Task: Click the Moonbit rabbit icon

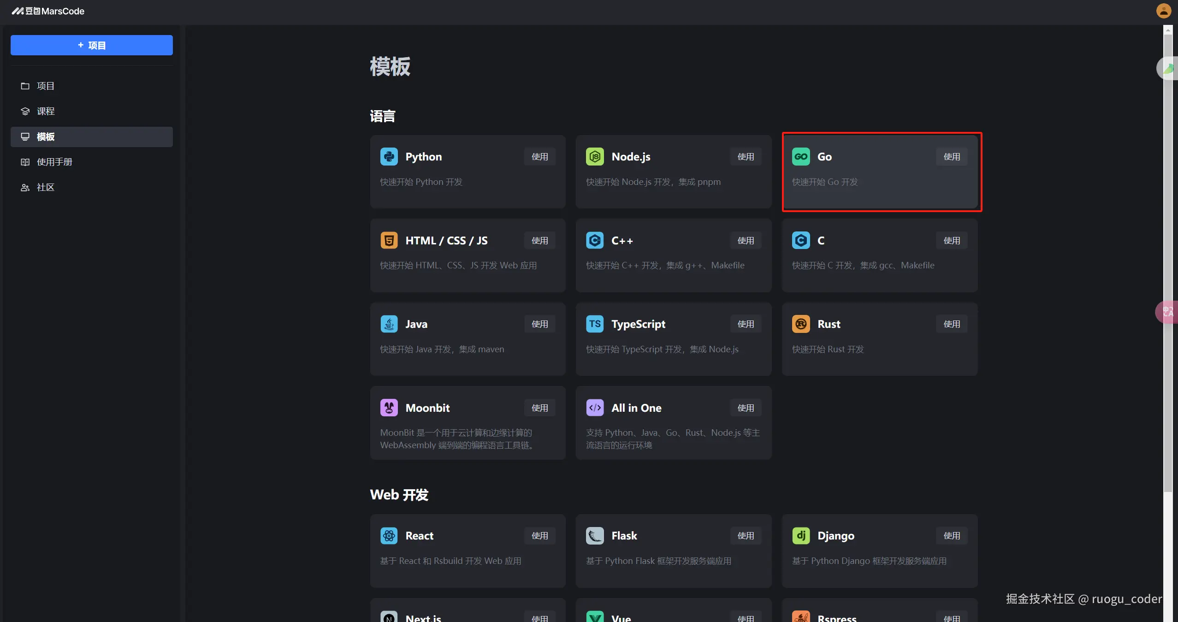Action: (389, 408)
